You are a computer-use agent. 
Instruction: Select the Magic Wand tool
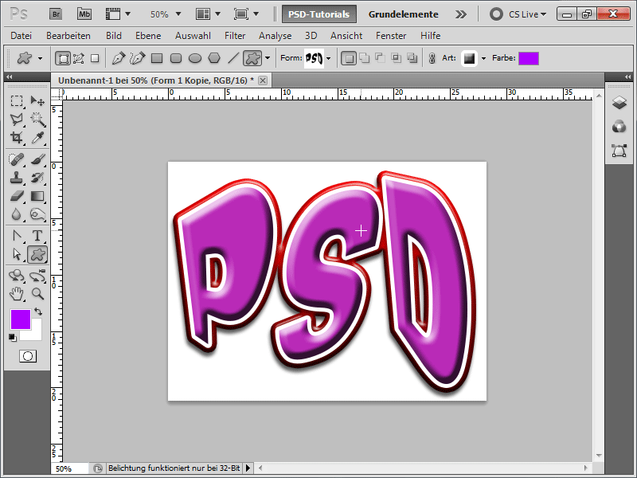[37, 119]
